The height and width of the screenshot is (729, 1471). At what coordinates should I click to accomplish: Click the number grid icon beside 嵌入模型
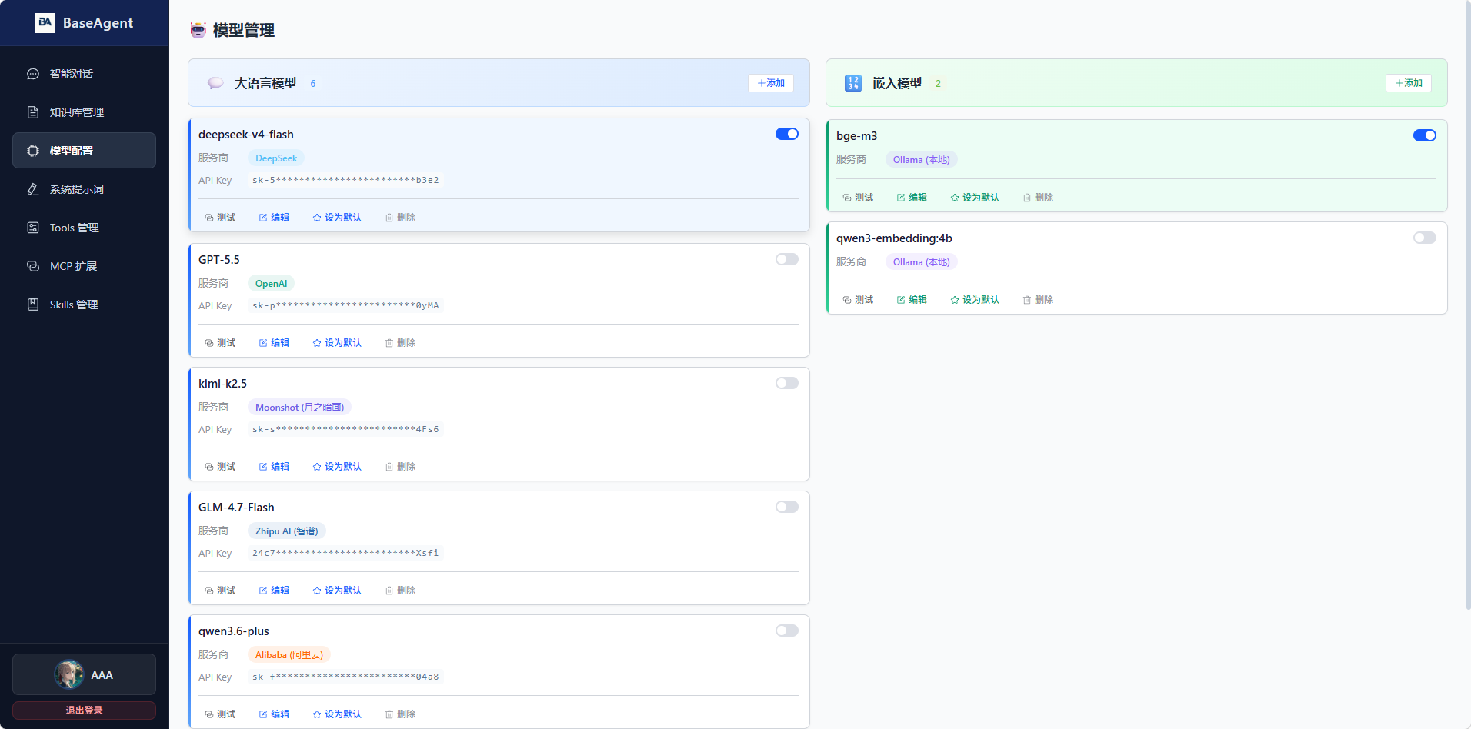point(853,83)
